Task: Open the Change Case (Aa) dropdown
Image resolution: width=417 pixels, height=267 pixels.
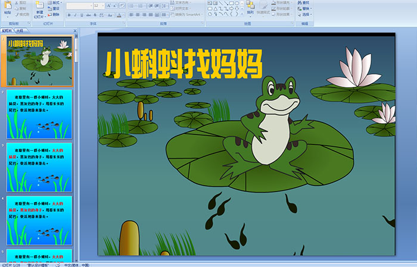Action: [x=110, y=15]
